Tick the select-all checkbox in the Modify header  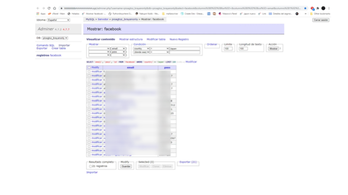click(x=89, y=67)
